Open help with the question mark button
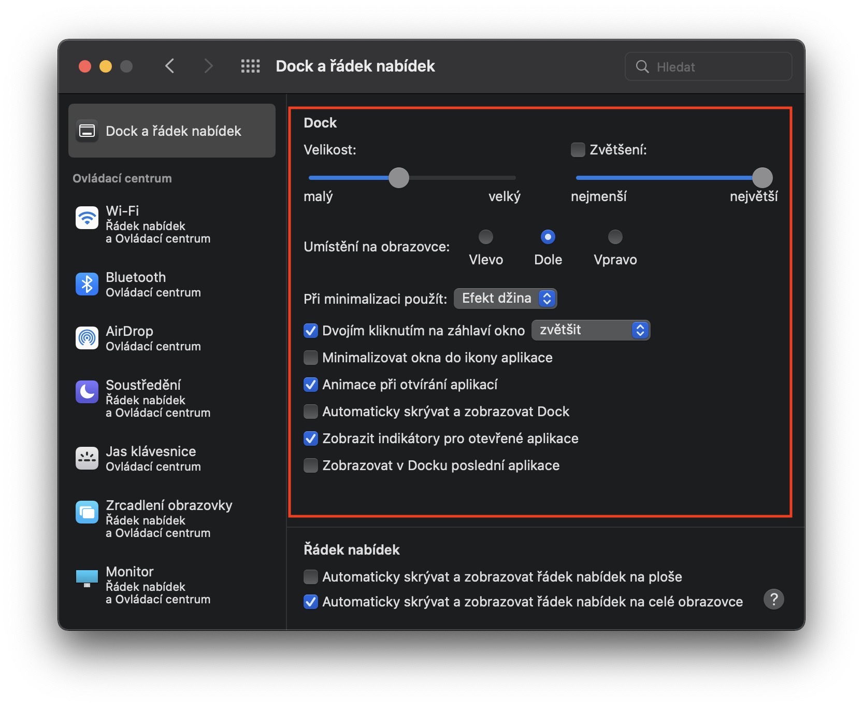Screen dimensions: 863x707 tap(774, 599)
